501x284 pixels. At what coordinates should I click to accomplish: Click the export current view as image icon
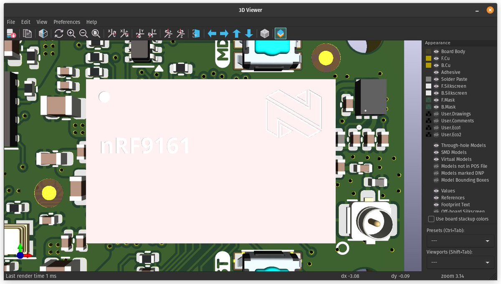pos(11,33)
